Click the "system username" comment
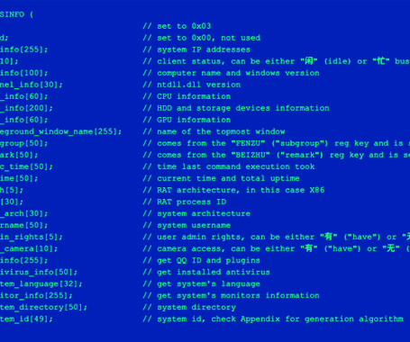The height and width of the screenshot is (342, 410). pos(187,225)
